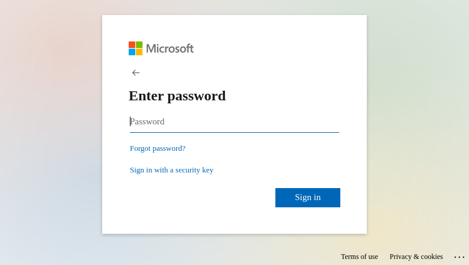This screenshot has width=469, height=265.
Task: Click the Enter password heading
Action: point(177,96)
